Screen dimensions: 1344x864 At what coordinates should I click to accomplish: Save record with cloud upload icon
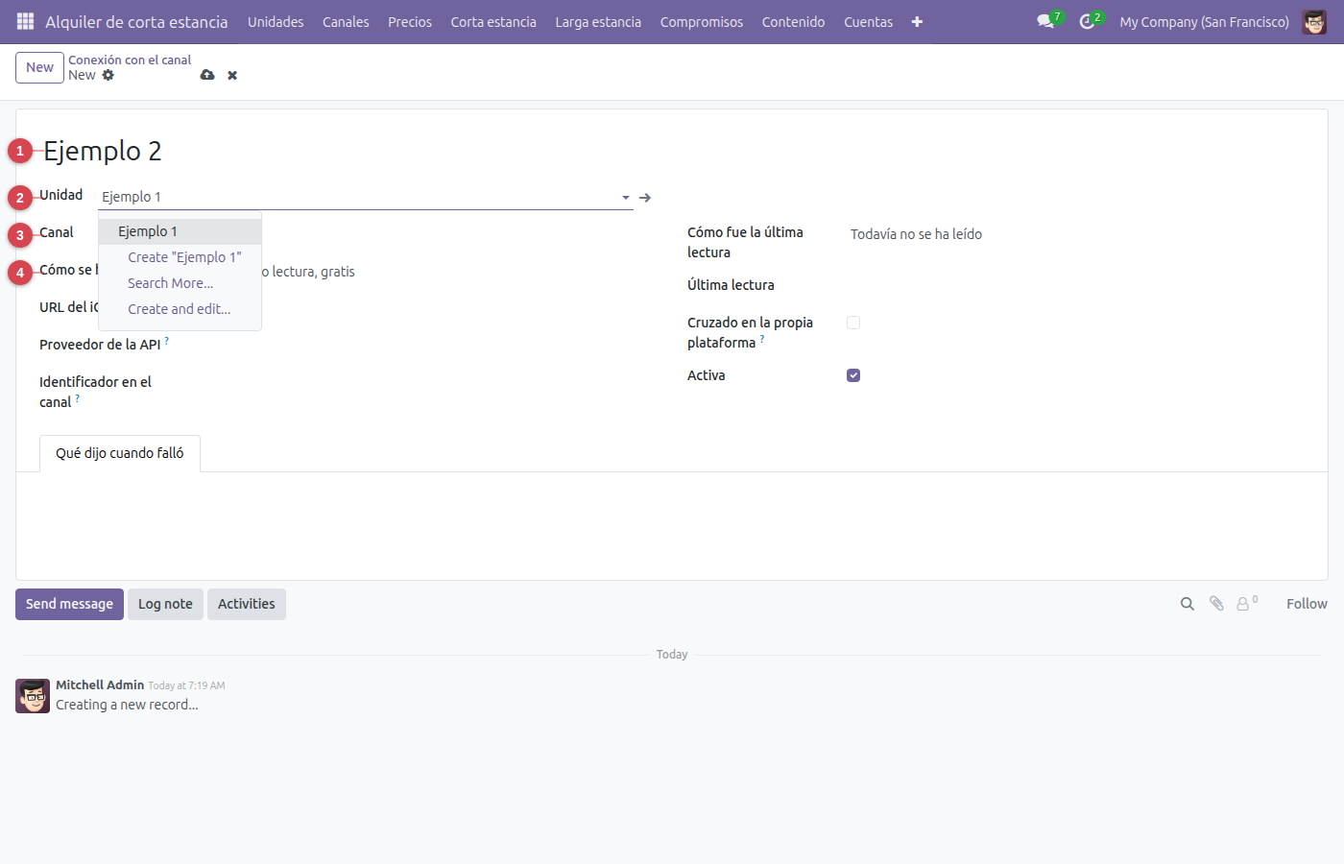[x=207, y=75]
